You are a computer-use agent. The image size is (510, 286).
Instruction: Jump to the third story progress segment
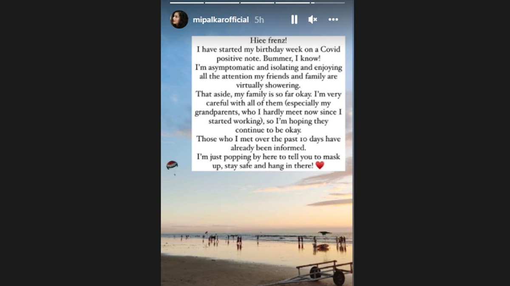pos(257,3)
